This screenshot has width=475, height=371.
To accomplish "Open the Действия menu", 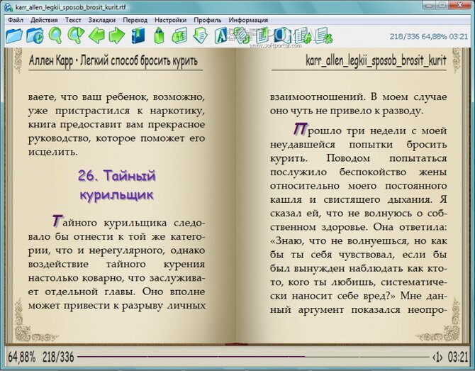I will click(x=44, y=20).
